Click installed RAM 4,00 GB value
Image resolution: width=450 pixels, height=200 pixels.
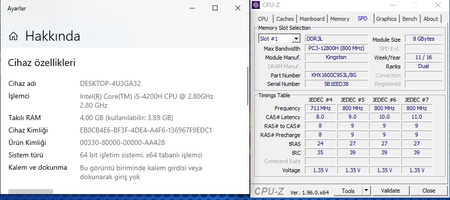pyautogui.click(x=127, y=118)
